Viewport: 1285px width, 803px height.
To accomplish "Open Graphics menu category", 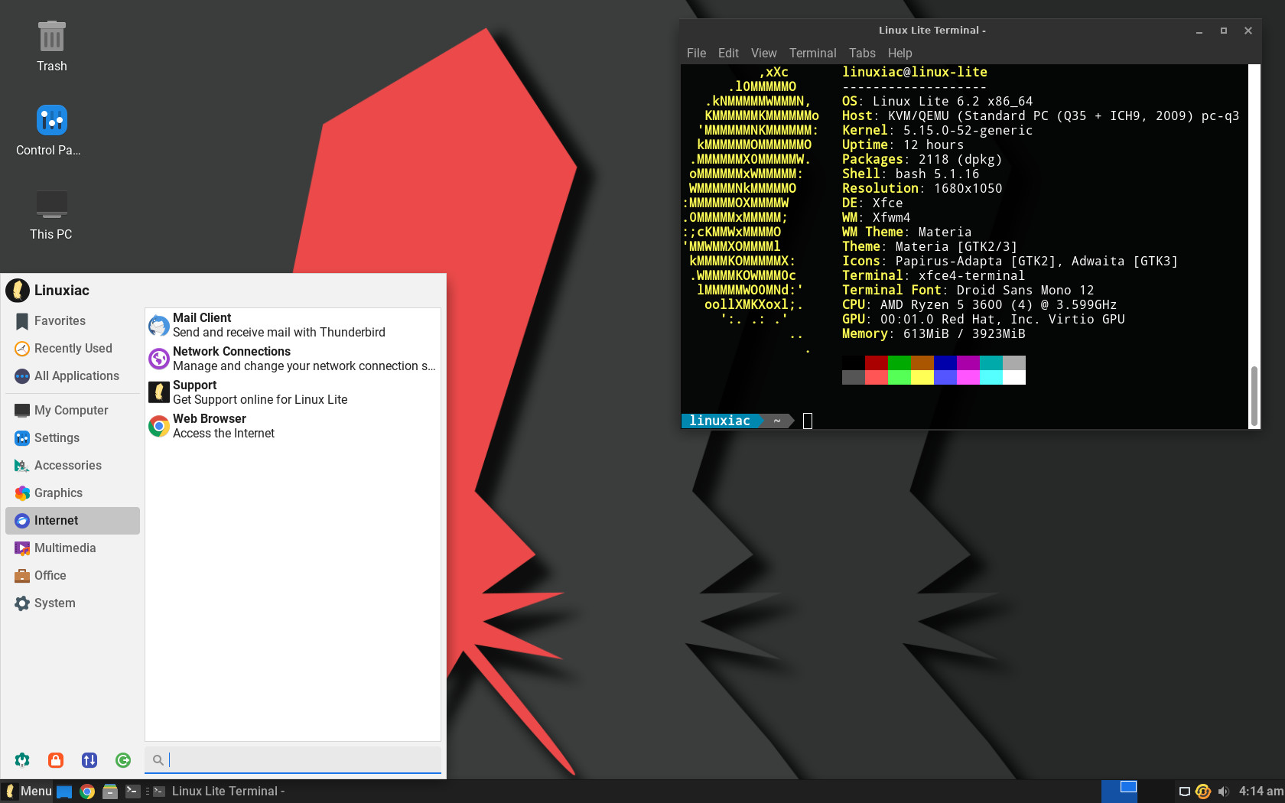I will [x=73, y=493].
